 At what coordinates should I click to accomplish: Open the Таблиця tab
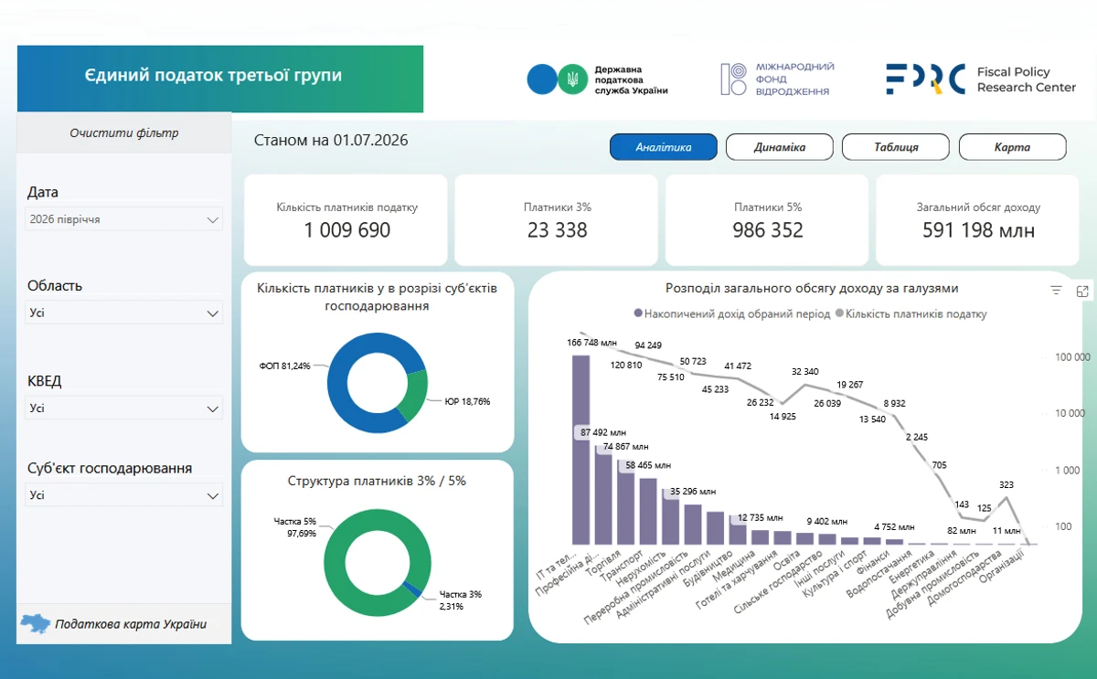coord(896,147)
